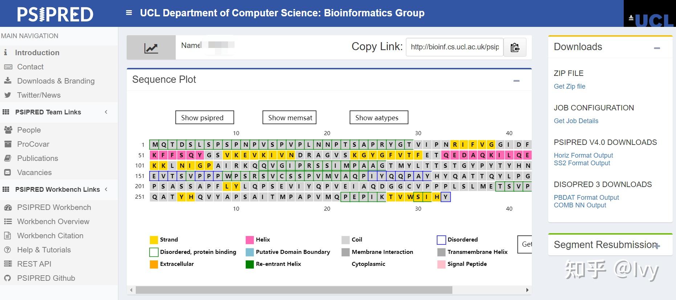Click the yellow Strand legend swatch
Image resolution: width=676 pixels, height=300 pixels.
(x=154, y=240)
